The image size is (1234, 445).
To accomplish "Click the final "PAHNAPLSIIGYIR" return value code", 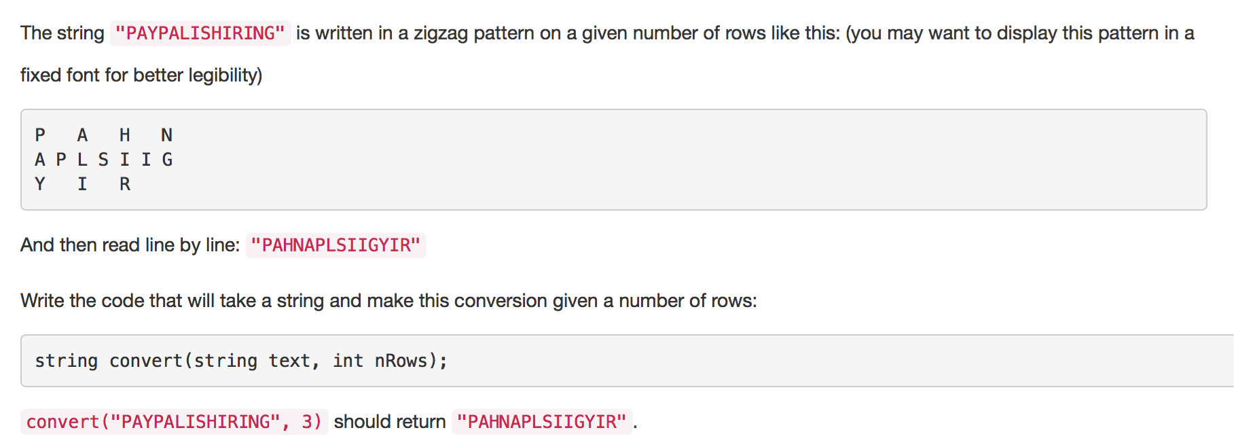I will (x=541, y=422).
